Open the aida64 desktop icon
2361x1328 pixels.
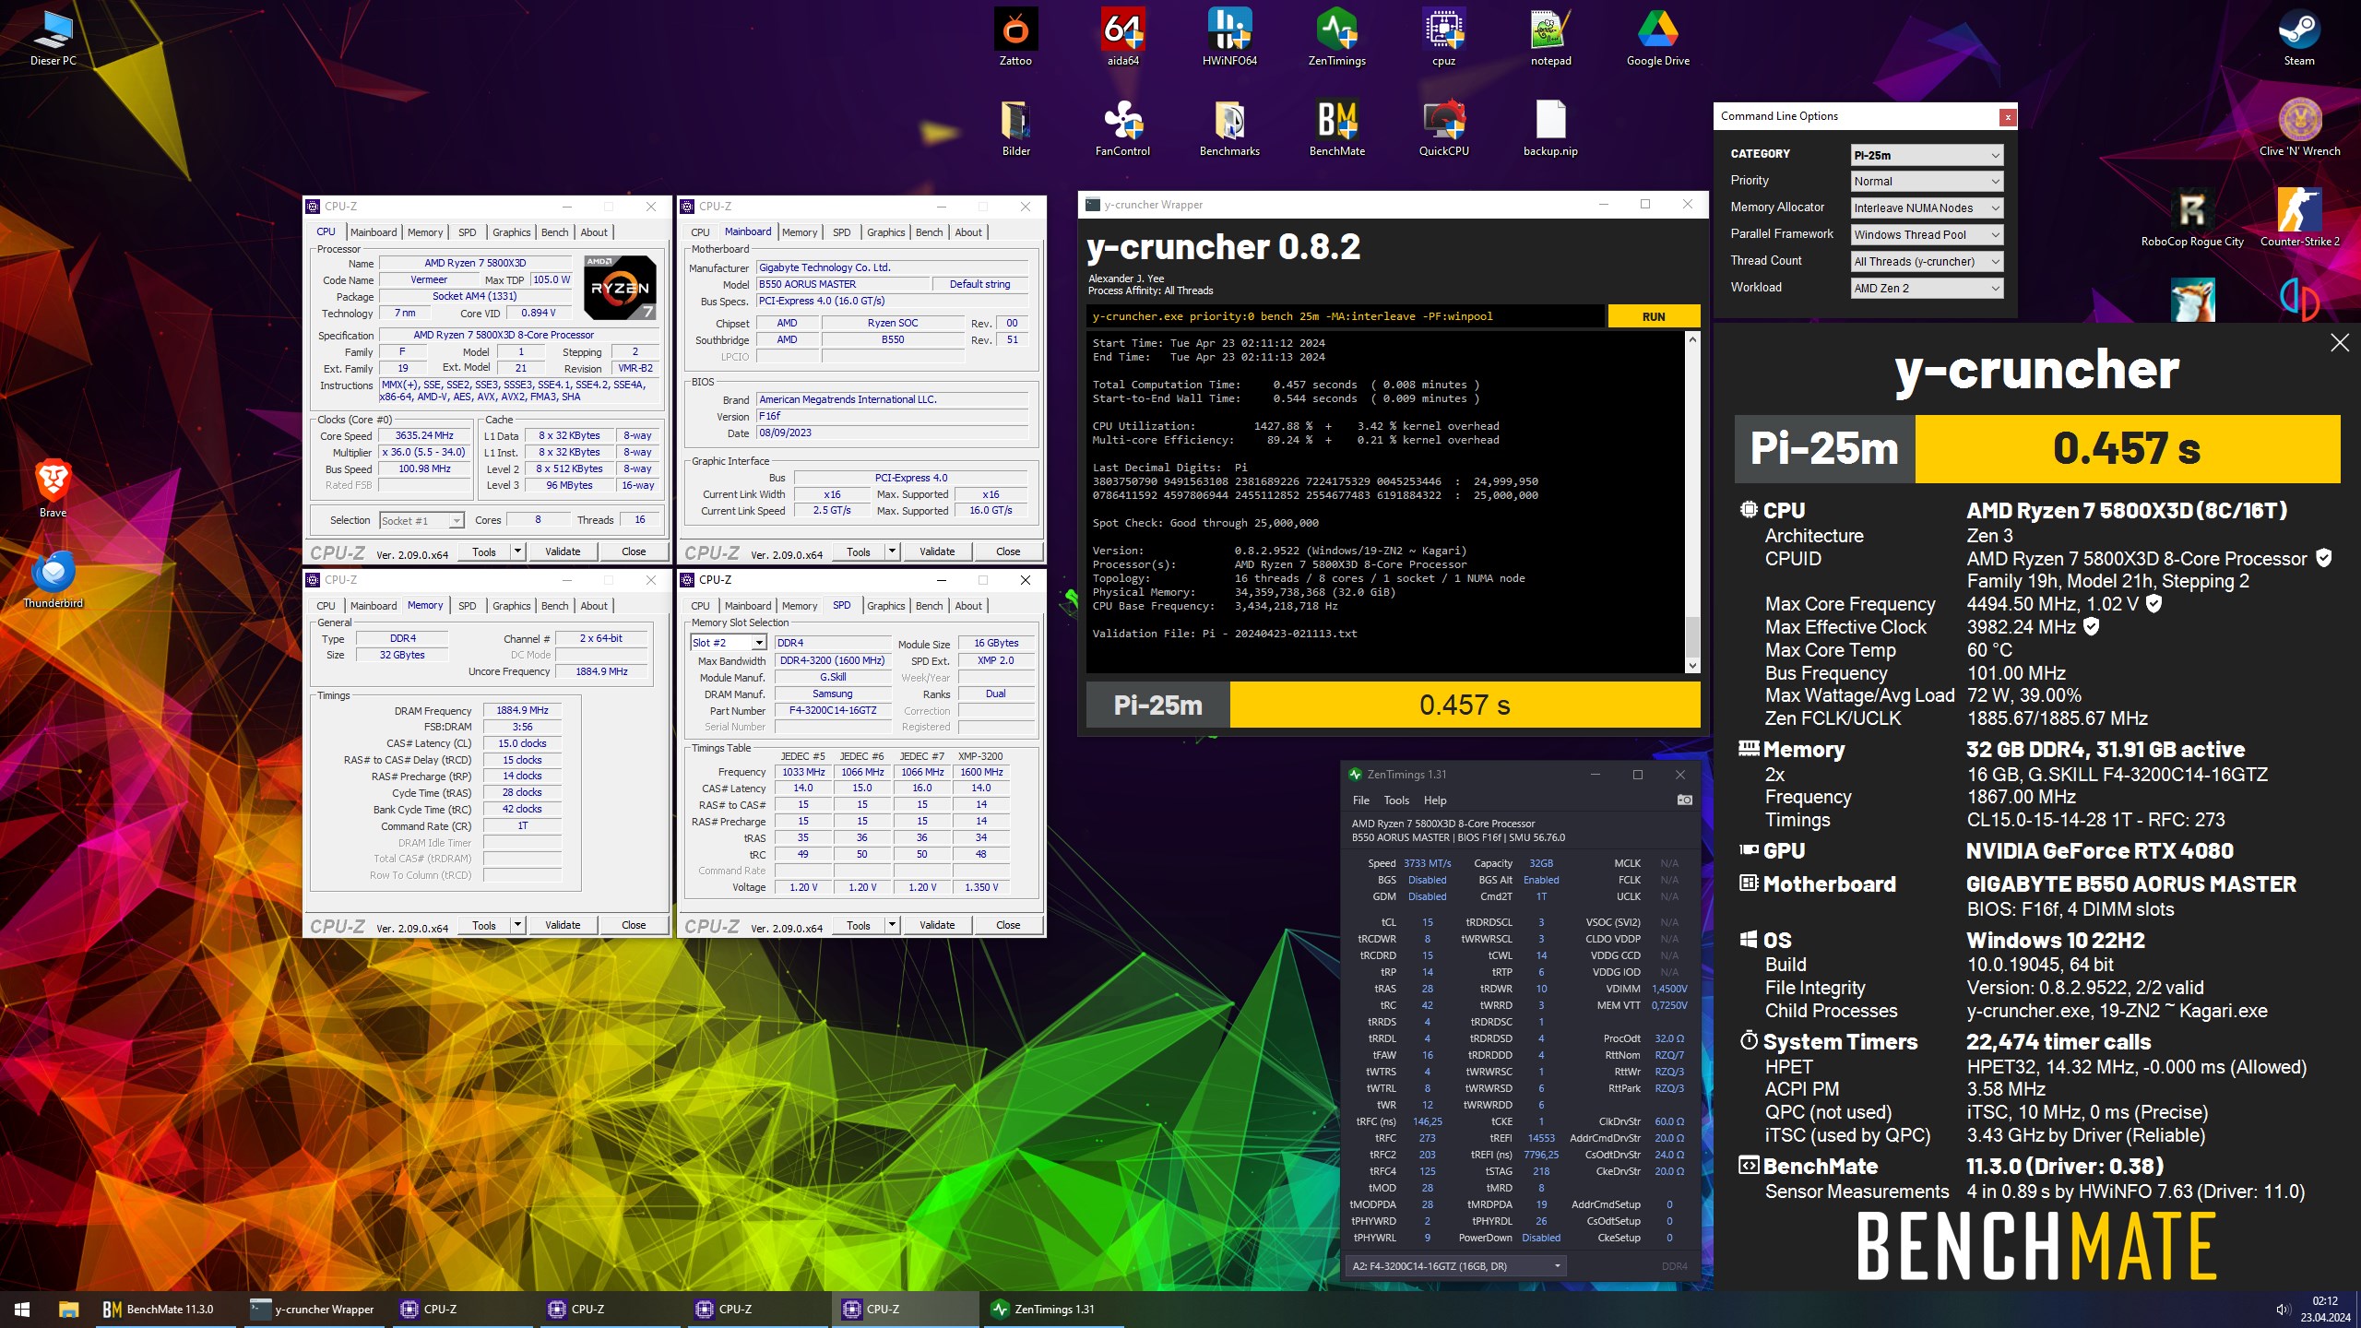click(x=1122, y=37)
